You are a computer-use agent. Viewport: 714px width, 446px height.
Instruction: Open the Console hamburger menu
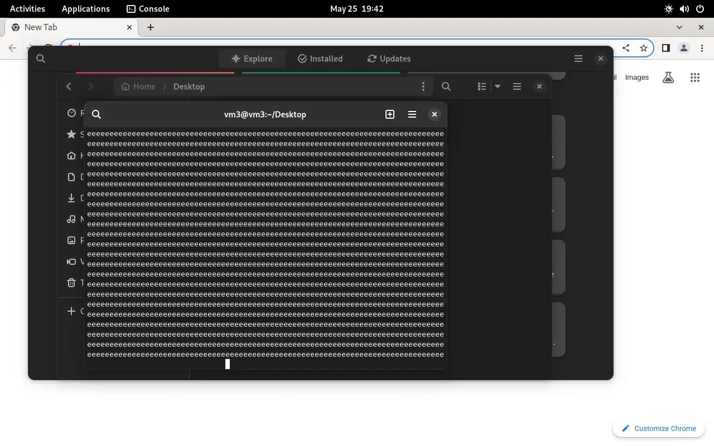click(412, 114)
